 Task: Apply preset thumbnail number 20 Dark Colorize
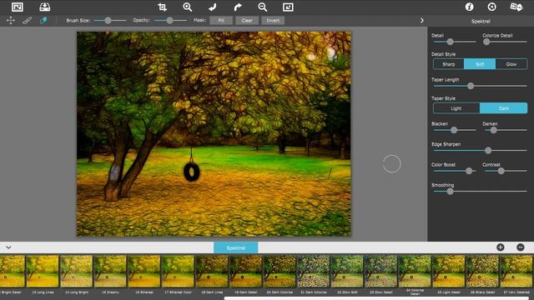point(280,272)
